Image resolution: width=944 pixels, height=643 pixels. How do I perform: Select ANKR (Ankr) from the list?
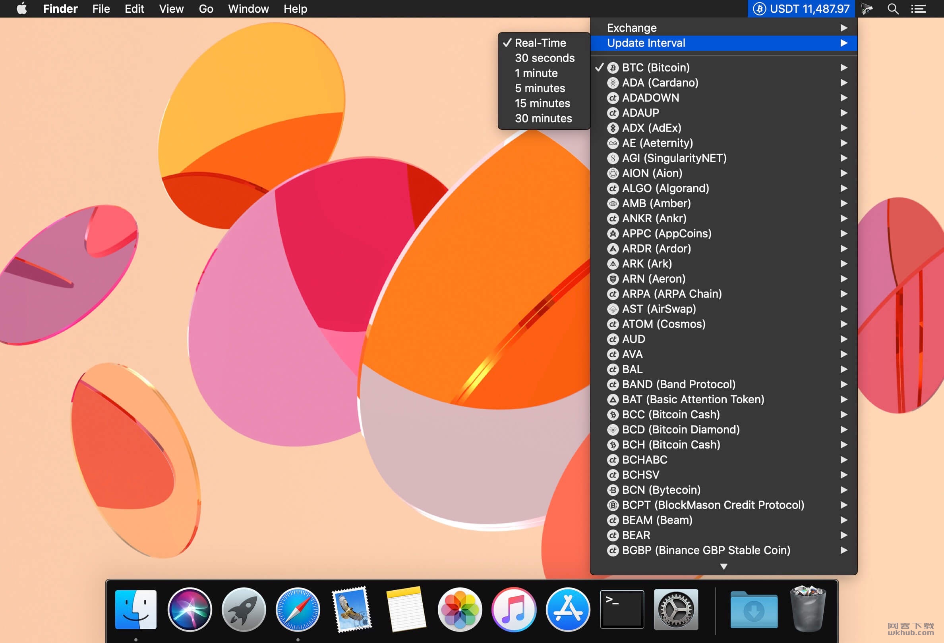(723, 218)
